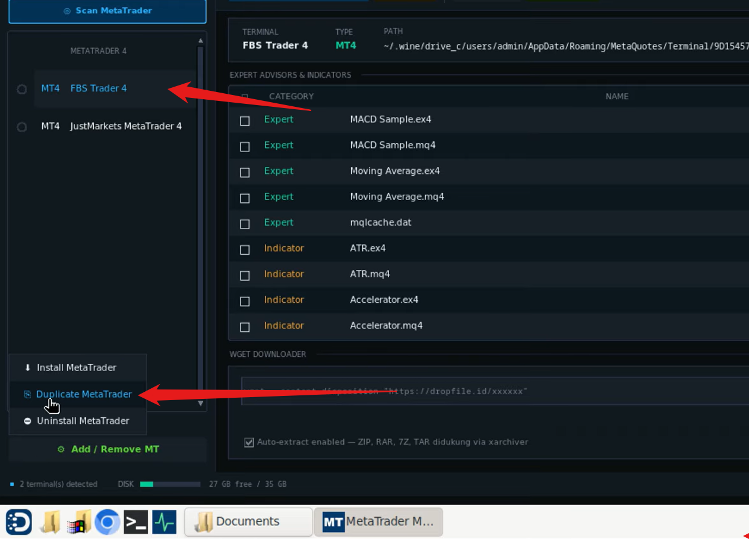The height and width of the screenshot is (539, 749).
Task: Check the Moving Average.mq4 checkbox
Action: (245, 198)
